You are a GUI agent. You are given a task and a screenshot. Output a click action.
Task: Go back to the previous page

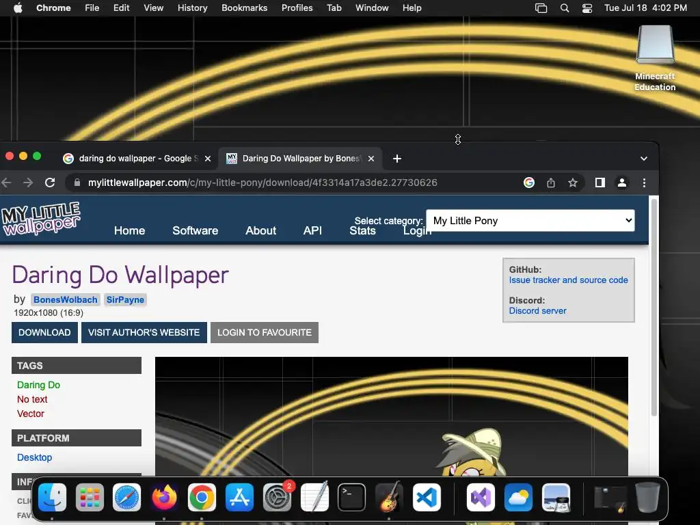click(x=6, y=183)
